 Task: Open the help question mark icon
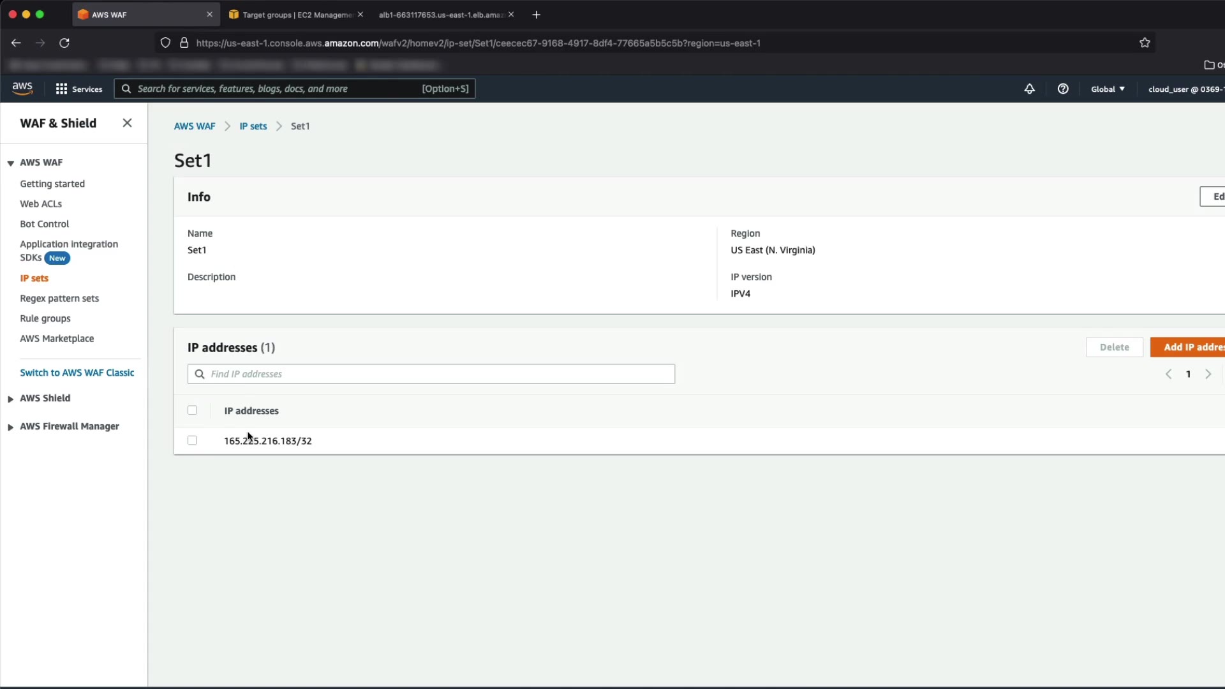[1063, 89]
